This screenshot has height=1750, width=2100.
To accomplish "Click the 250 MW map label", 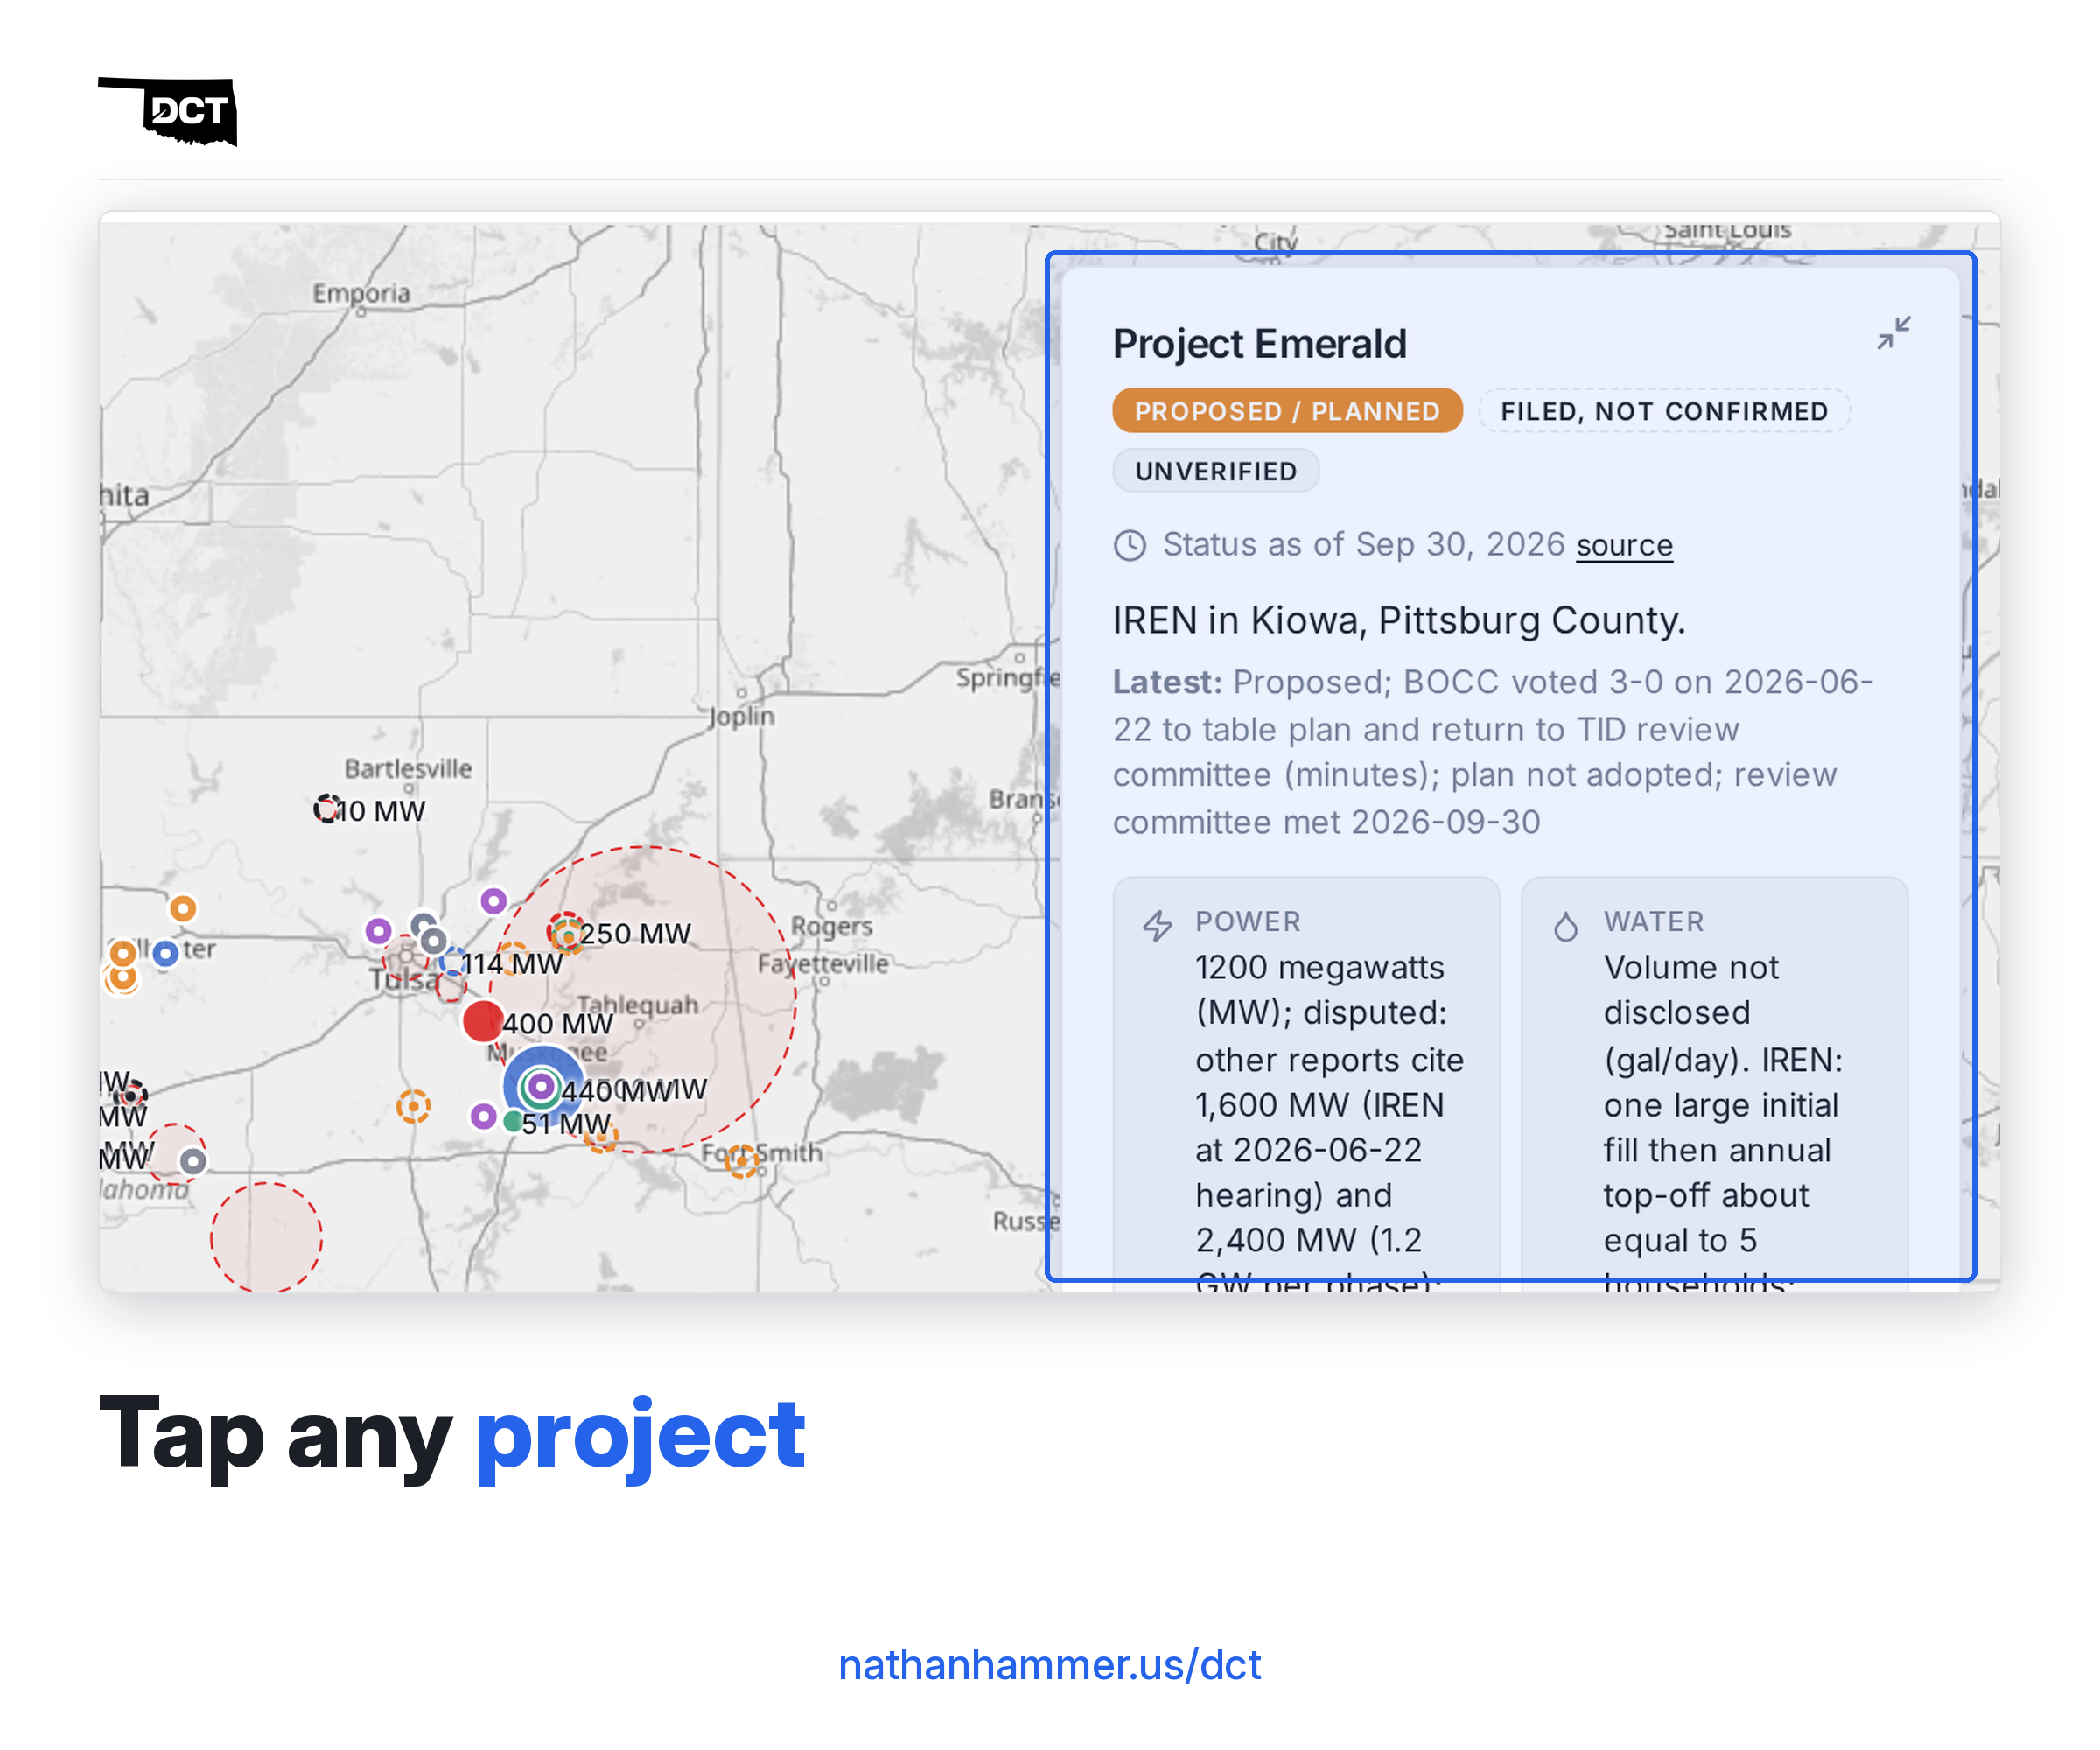I will (635, 933).
